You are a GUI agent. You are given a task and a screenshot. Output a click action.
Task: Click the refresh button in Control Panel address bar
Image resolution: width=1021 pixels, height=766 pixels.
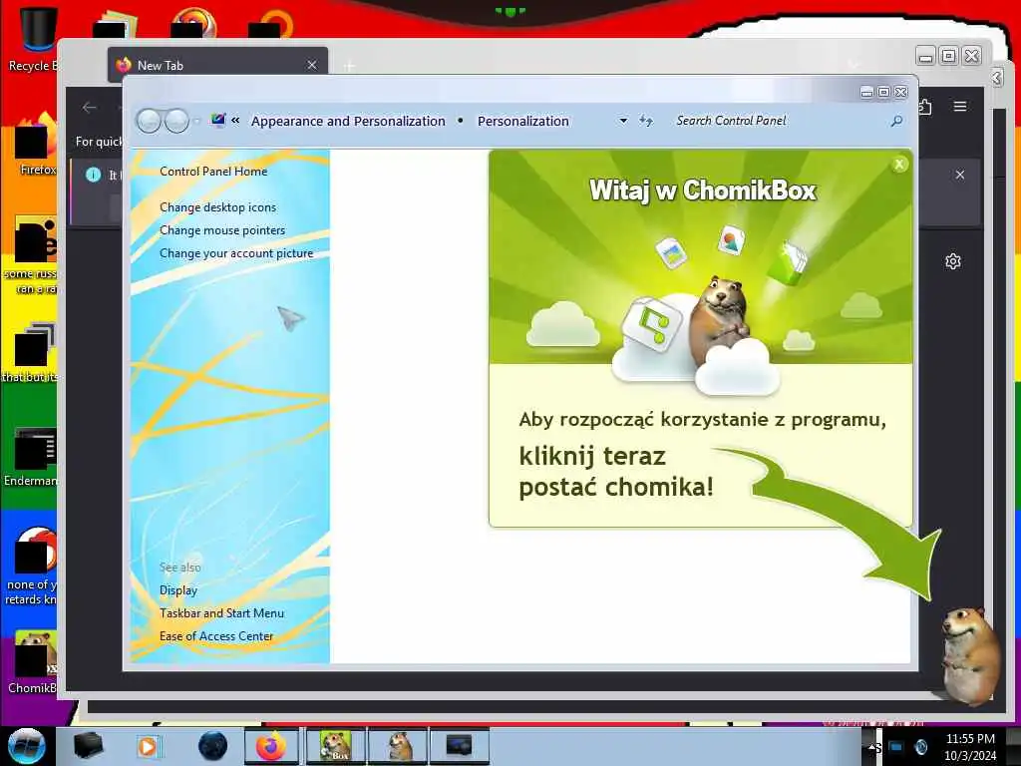pos(645,121)
